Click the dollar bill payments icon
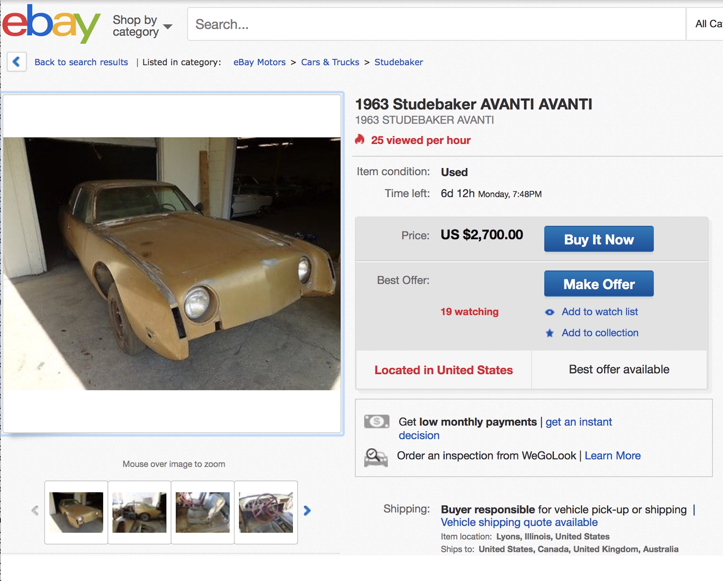 376,421
